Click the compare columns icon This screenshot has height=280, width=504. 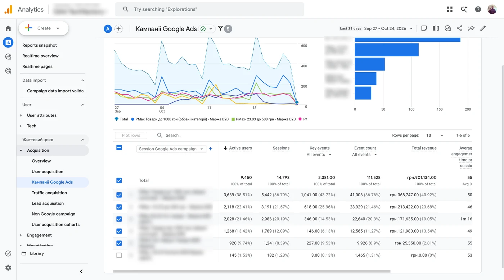[436, 28]
